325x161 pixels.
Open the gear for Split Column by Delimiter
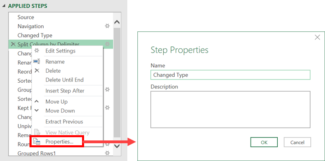[x=107, y=44]
